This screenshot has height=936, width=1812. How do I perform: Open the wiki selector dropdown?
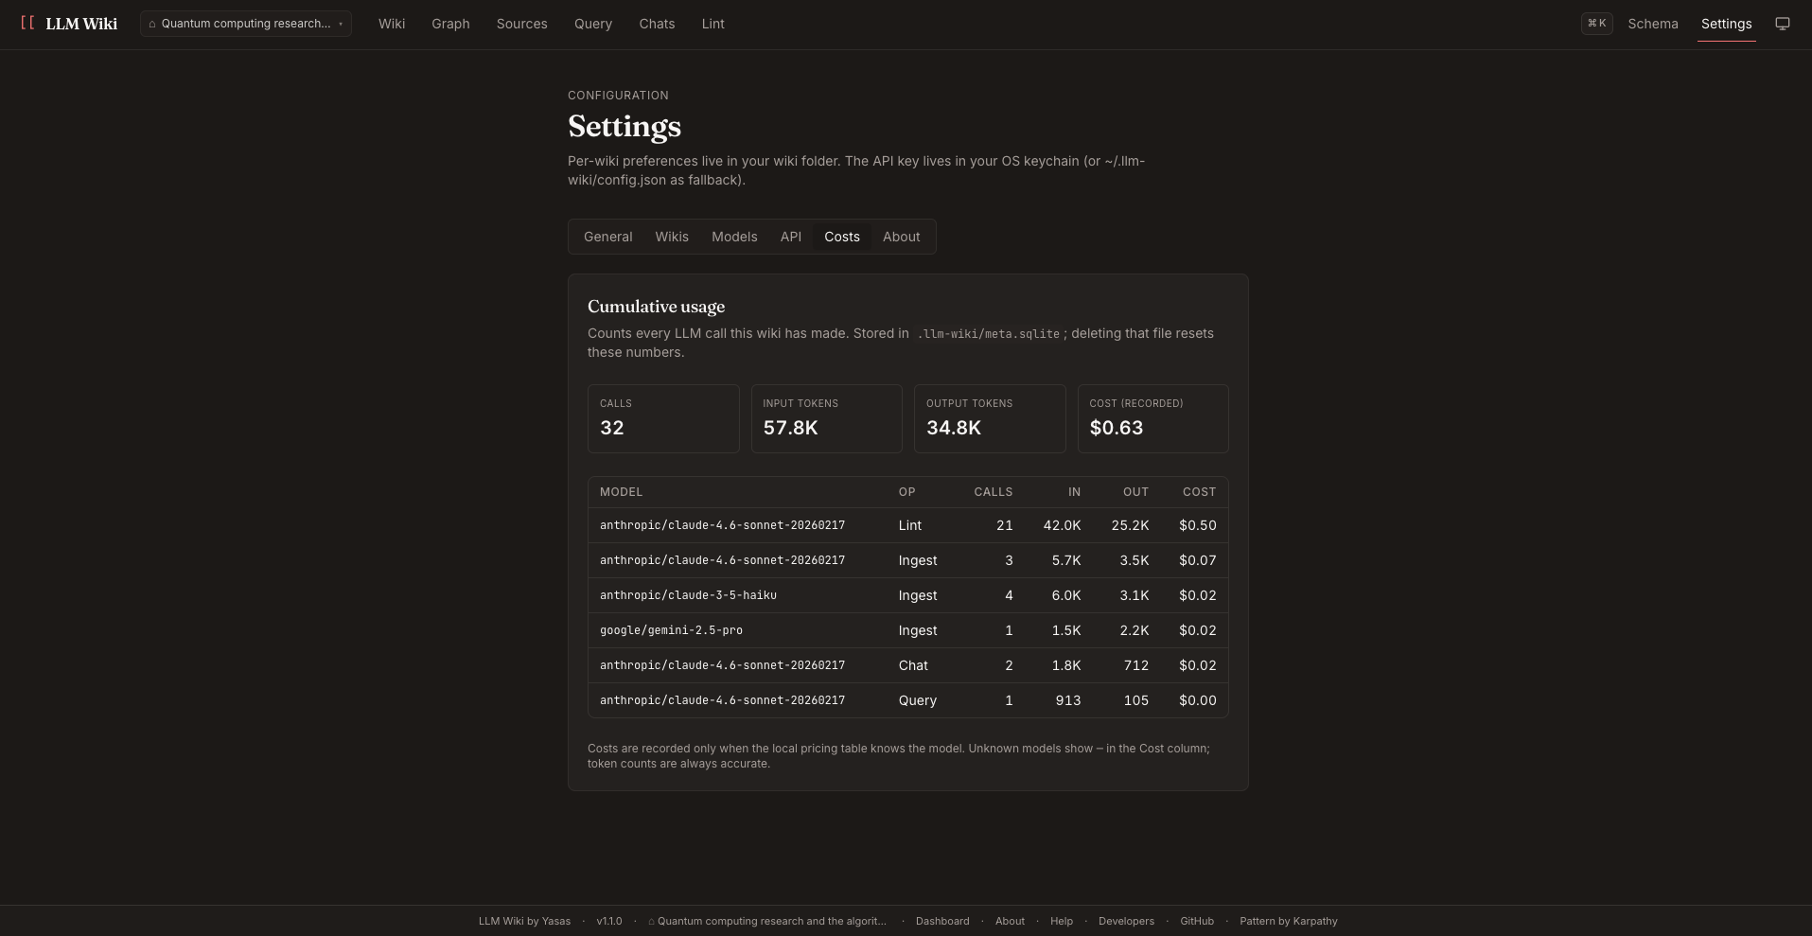coord(246,24)
